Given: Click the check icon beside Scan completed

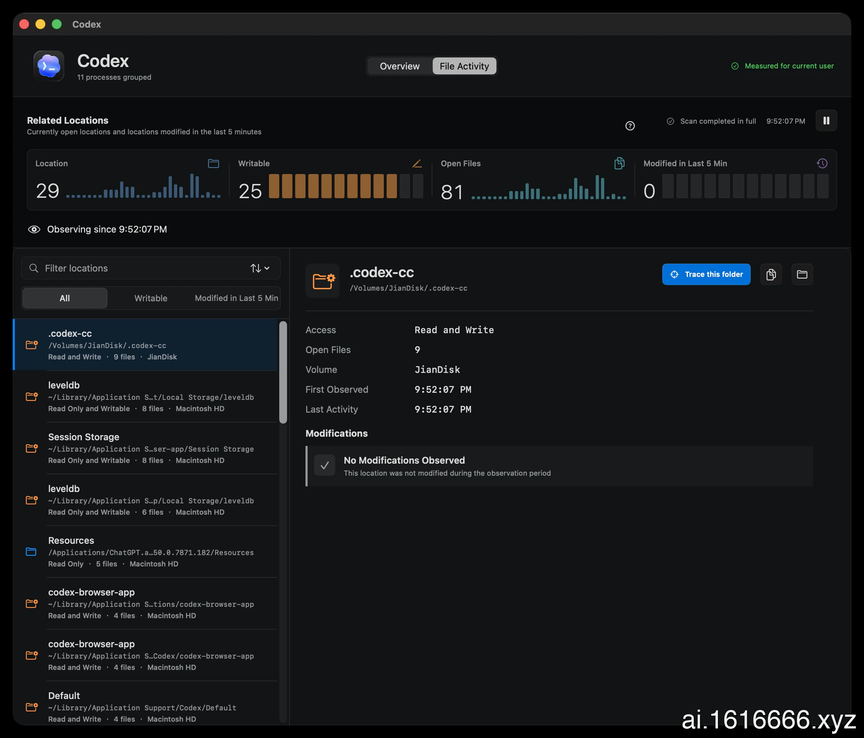Looking at the screenshot, I should (x=670, y=121).
